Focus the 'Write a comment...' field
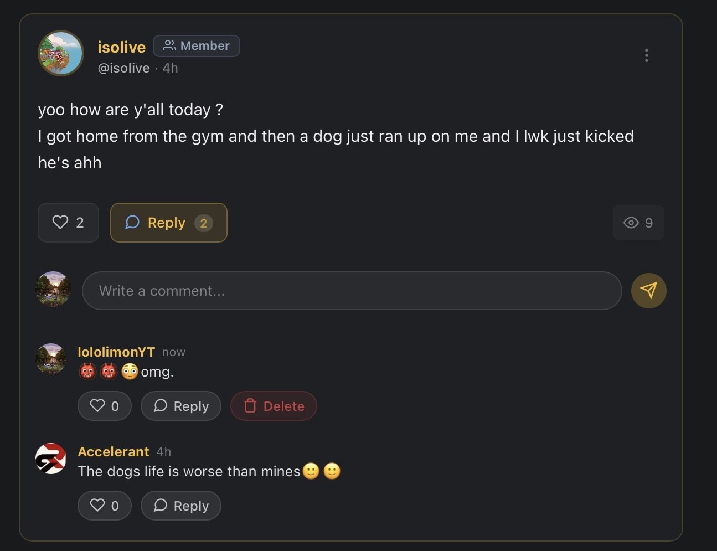The width and height of the screenshot is (717, 551). tap(352, 291)
